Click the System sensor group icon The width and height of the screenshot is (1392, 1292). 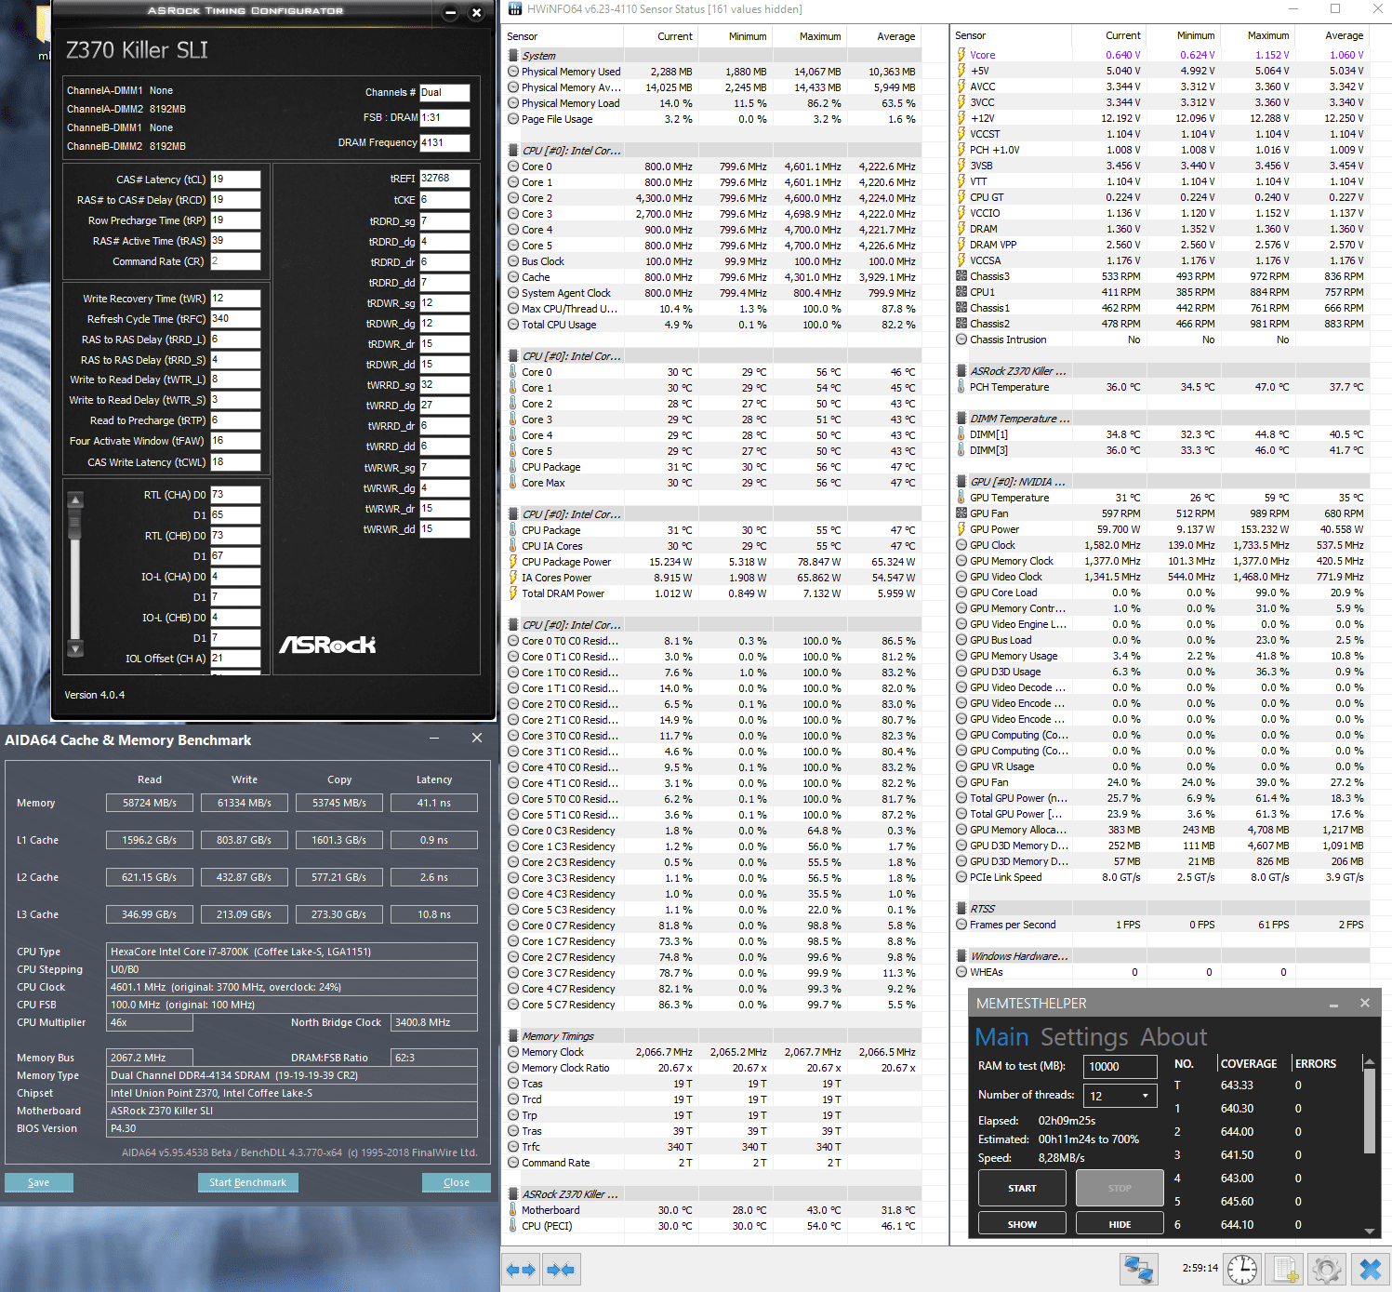click(513, 55)
